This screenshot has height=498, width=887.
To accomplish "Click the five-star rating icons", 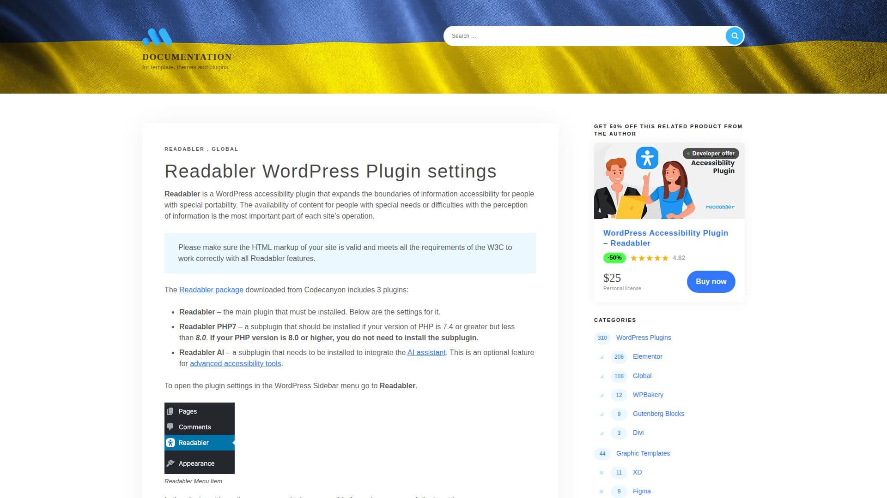I will (649, 258).
